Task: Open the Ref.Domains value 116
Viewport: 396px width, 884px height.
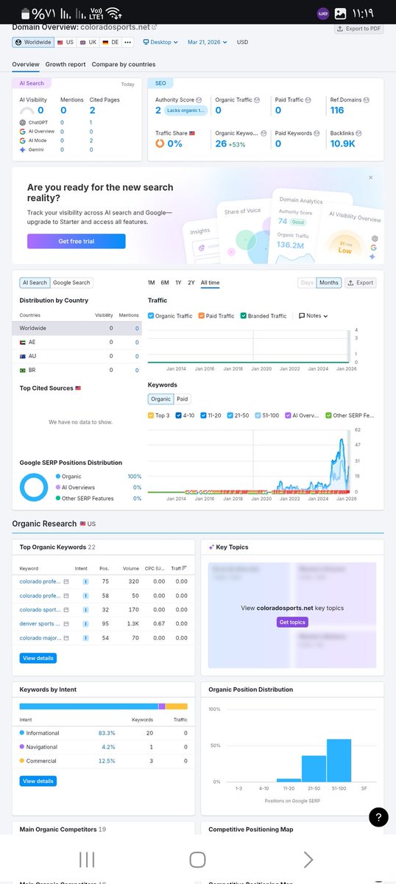Action: click(337, 110)
